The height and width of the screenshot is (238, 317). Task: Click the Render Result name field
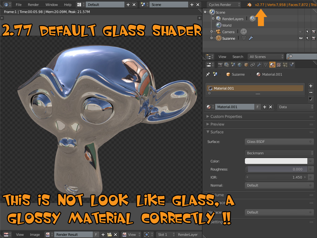coord(73,235)
